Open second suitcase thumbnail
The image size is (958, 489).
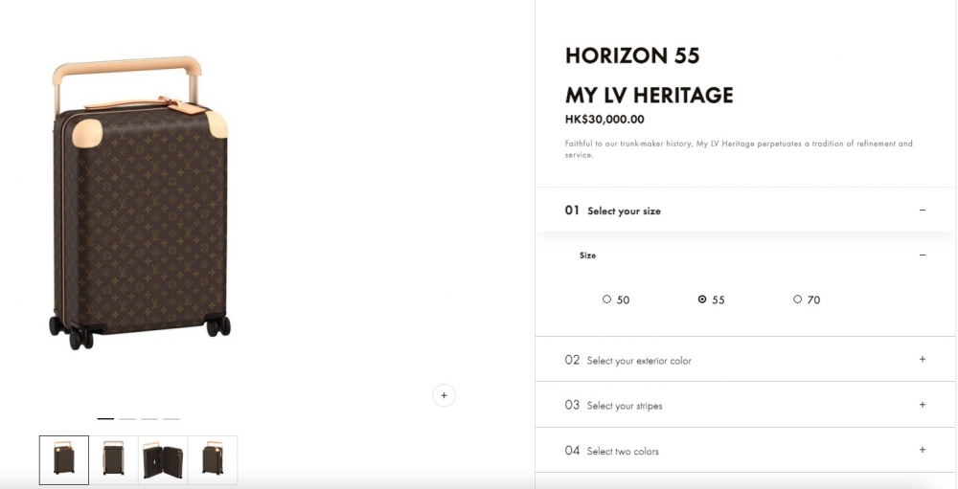click(x=114, y=460)
